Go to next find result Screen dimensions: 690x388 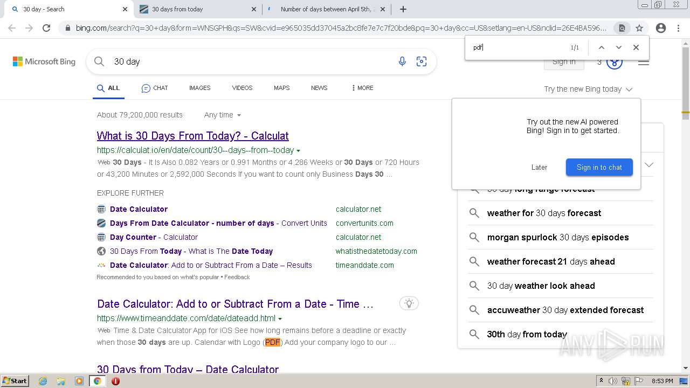pos(619,47)
